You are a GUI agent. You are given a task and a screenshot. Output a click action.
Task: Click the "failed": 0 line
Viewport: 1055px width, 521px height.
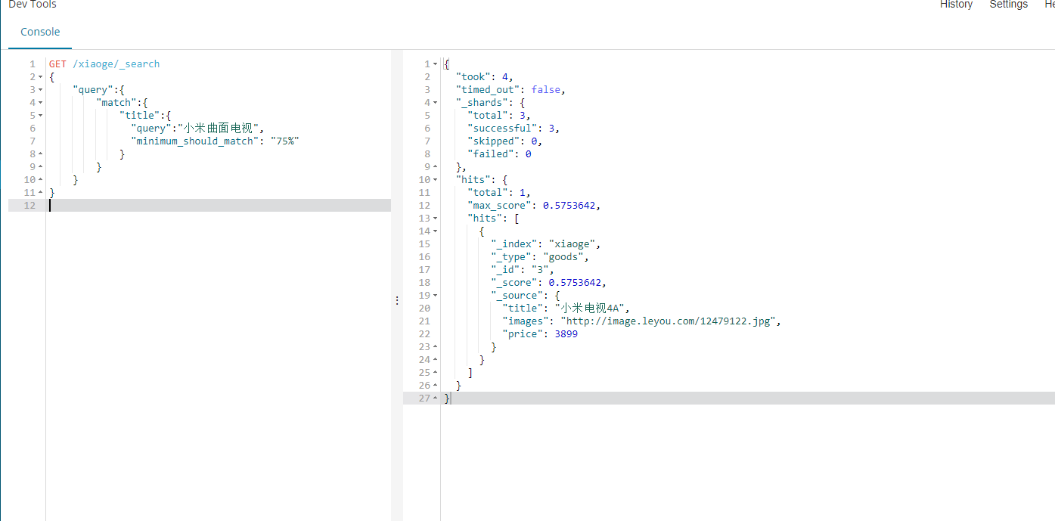[x=499, y=154]
